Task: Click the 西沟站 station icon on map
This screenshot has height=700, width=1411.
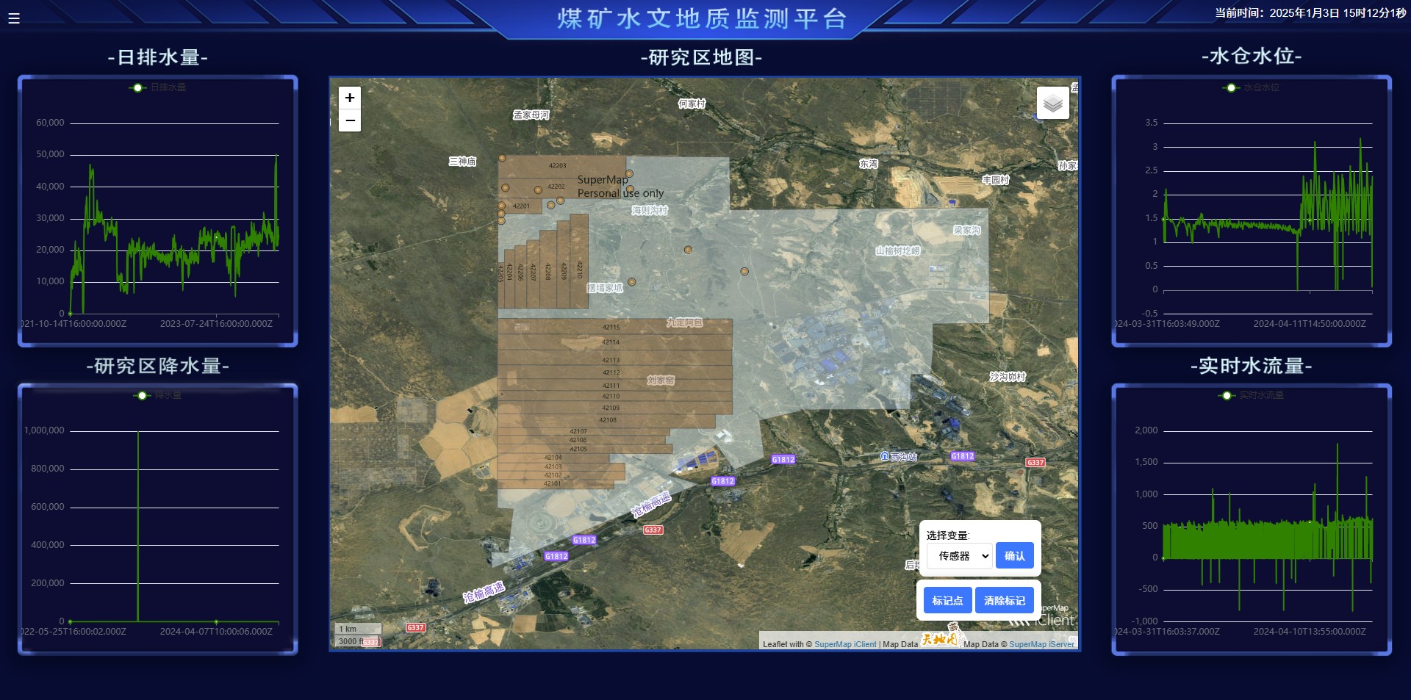Action: click(885, 456)
